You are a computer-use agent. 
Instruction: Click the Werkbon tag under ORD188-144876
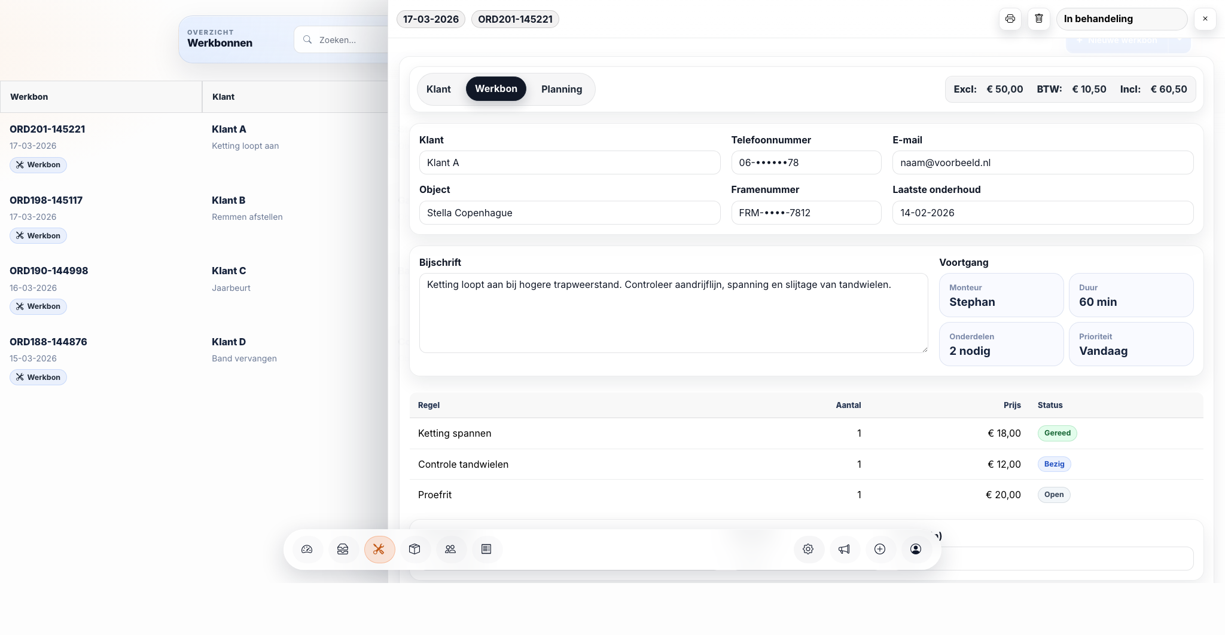(x=38, y=378)
